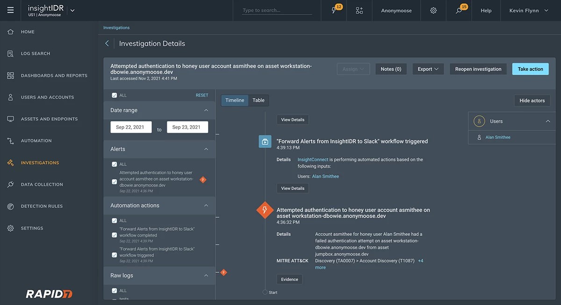Open the app switcher grid icon
This screenshot has height=305, width=561.
pos(359,10)
